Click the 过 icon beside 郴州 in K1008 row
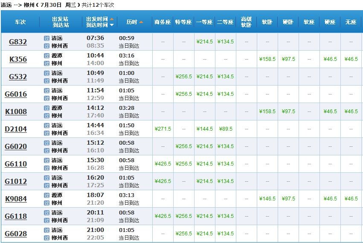The image size is (363, 243). click(46, 115)
